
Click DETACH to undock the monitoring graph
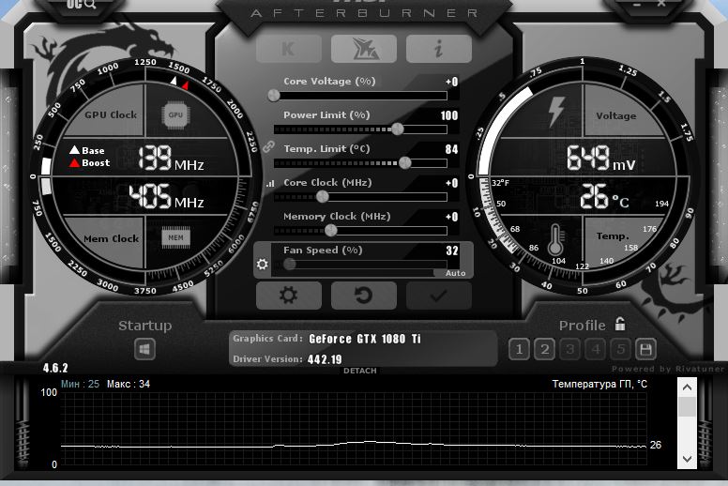(x=360, y=371)
